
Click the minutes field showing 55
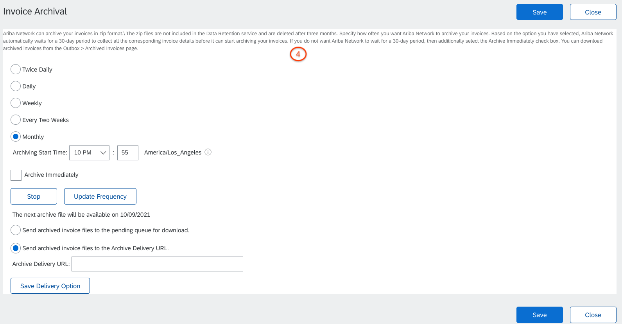coord(128,153)
